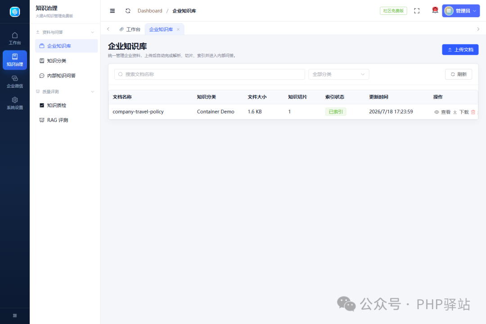Open 系统设置 in the left navigation rail
This screenshot has height=324, width=486.
pos(14,103)
